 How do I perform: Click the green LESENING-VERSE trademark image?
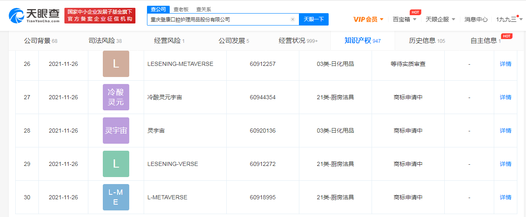[116, 164]
